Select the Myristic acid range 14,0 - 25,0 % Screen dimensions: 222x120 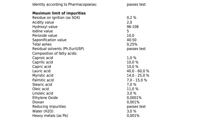138,75
